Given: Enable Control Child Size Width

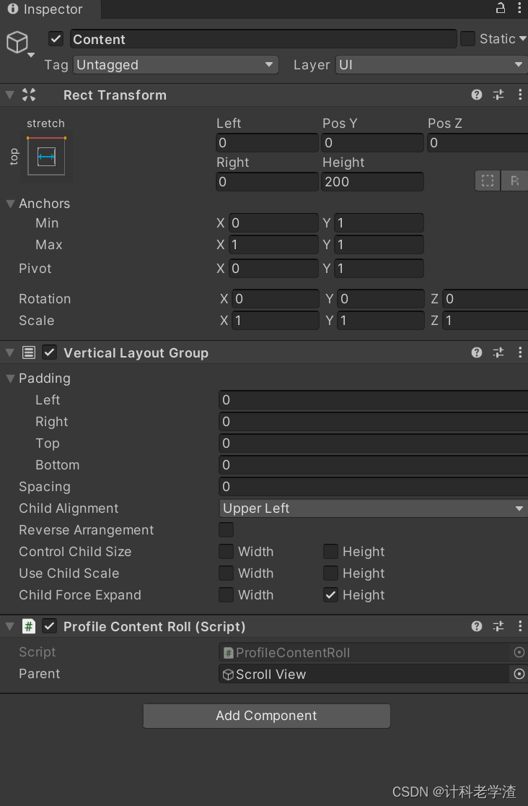Looking at the screenshot, I should [226, 551].
